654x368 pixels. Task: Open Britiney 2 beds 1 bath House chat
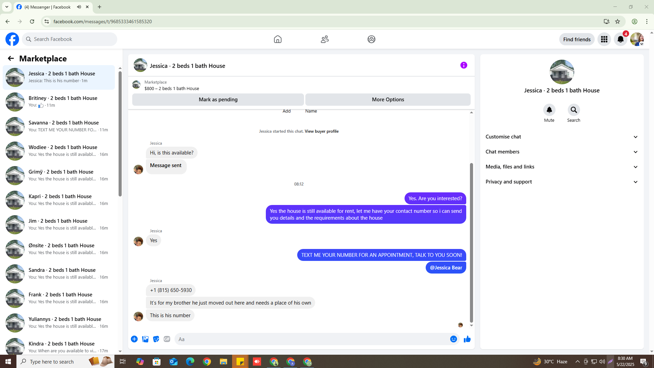coord(59,102)
